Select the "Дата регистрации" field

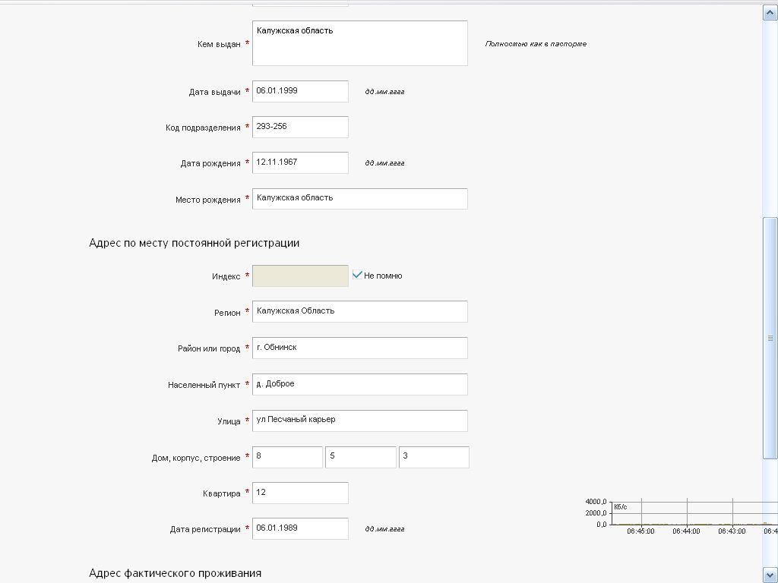pos(300,528)
